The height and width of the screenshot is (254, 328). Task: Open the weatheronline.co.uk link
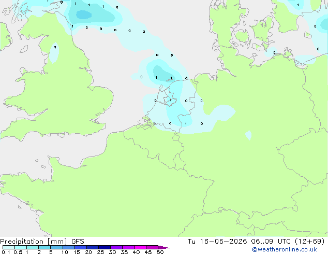(285, 249)
